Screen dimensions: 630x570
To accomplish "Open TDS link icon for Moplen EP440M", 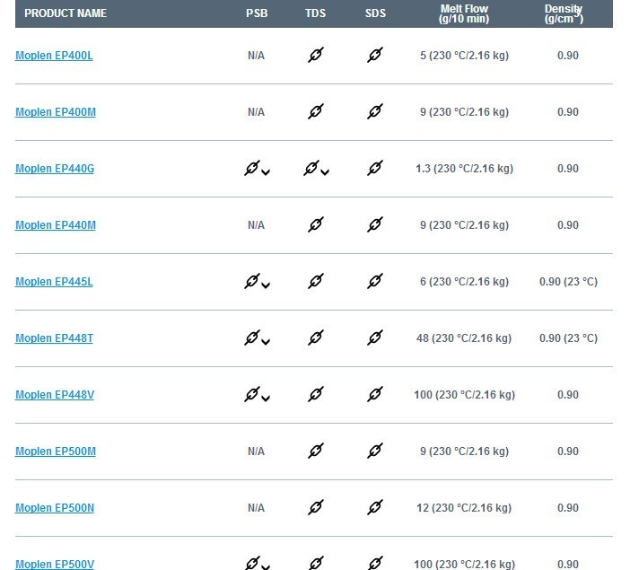I will [316, 224].
